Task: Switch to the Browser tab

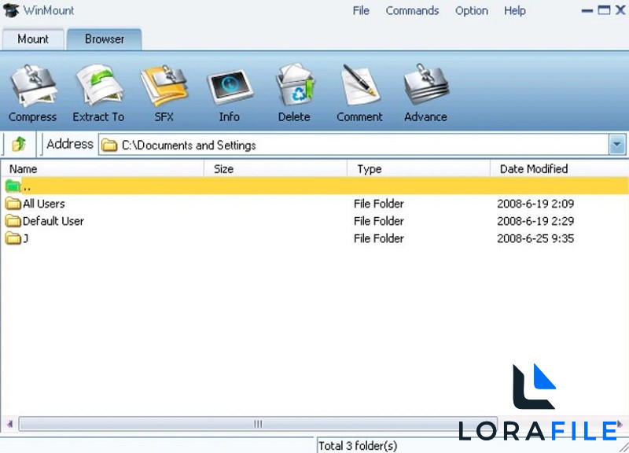Action: [105, 39]
